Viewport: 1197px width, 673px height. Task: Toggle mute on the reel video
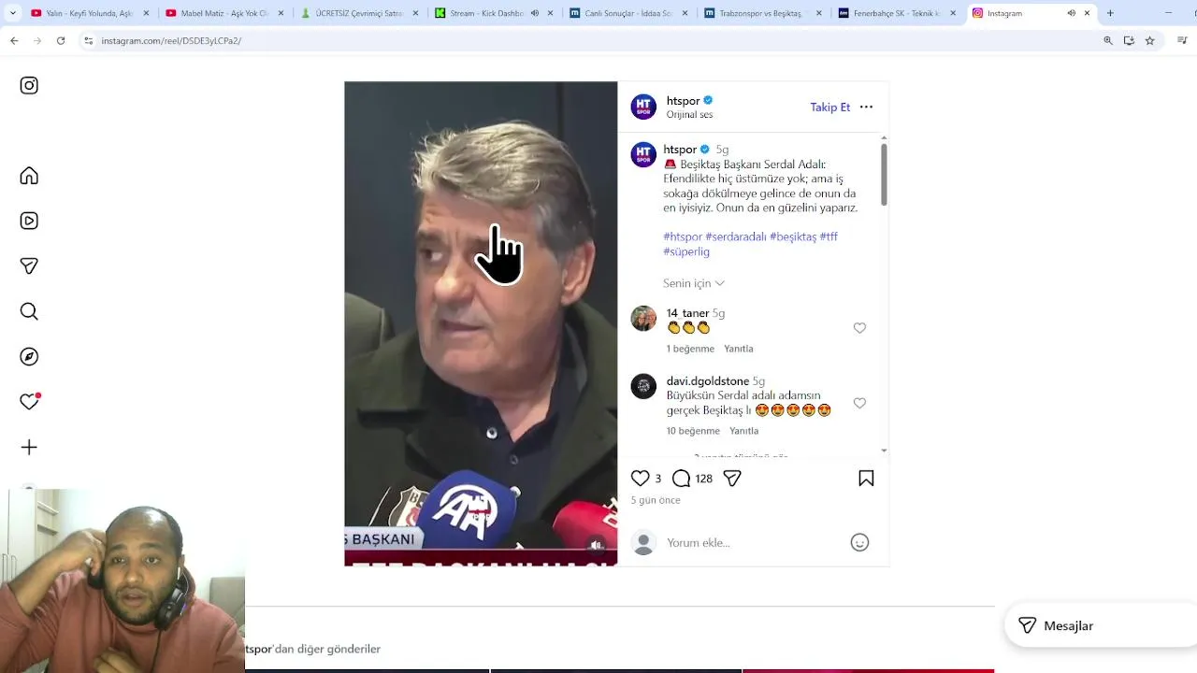597,545
